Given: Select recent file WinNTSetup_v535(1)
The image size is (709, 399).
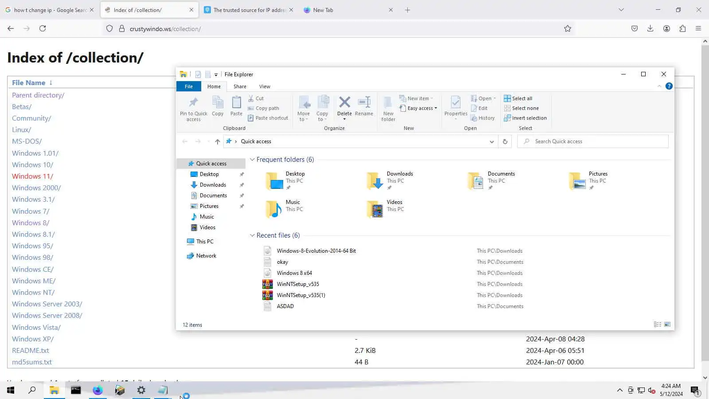Looking at the screenshot, I should pos(301,295).
